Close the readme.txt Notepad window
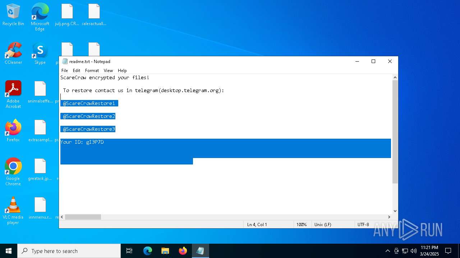460x258 pixels. pyautogui.click(x=390, y=61)
